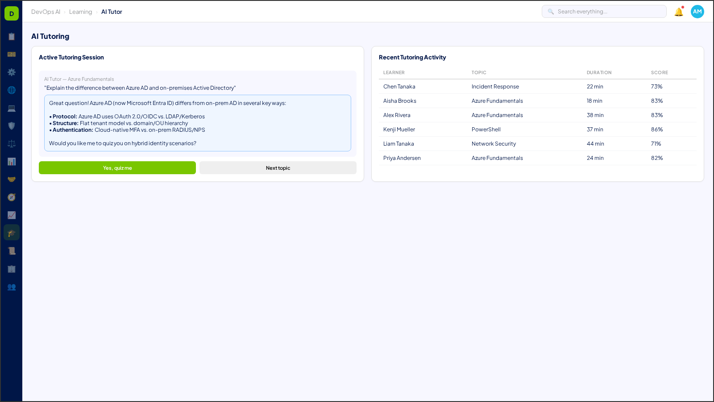Click the handshake partnerships icon
The image size is (714, 402).
click(12, 179)
